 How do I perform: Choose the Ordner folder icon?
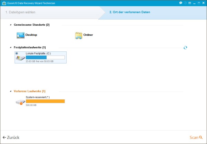point(79,35)
